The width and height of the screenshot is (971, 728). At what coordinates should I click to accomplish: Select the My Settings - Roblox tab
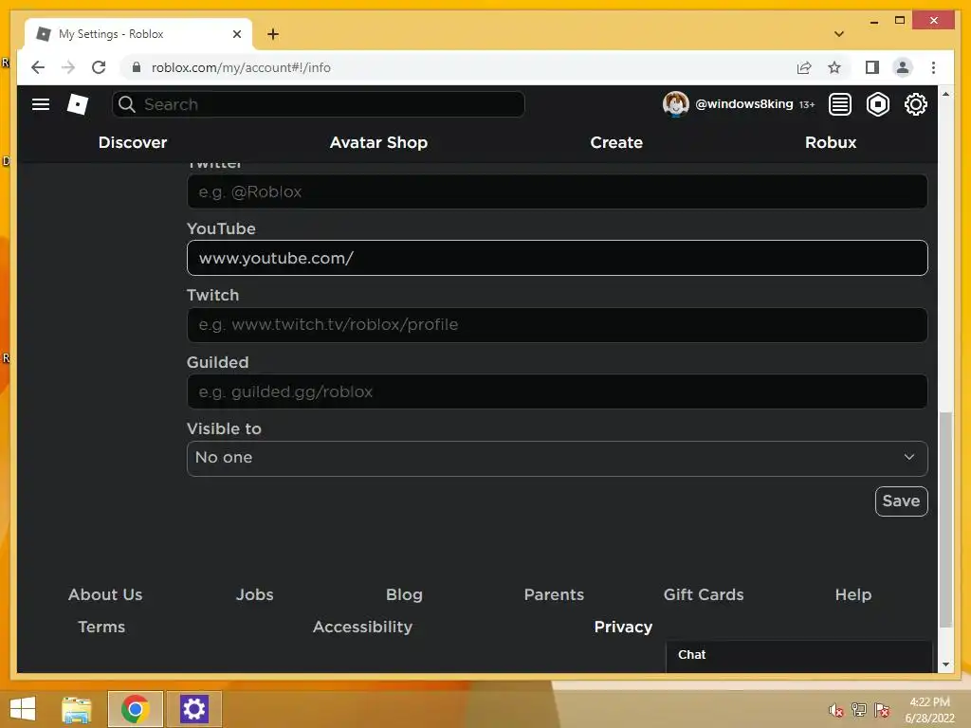click(x=137, y=34)
